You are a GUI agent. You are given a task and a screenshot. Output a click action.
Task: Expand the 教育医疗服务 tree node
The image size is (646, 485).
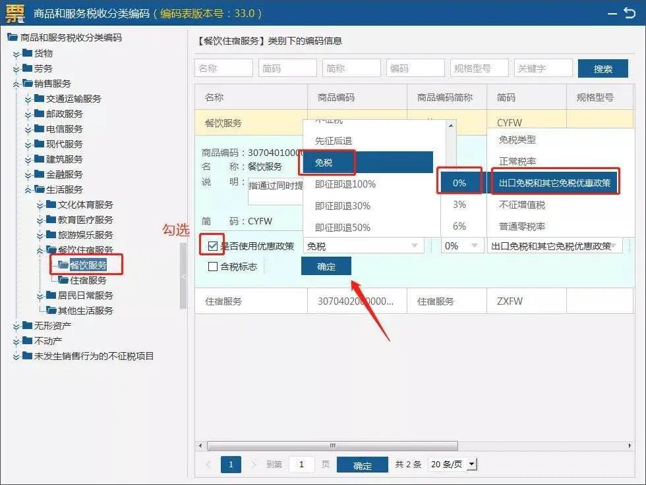pos(40,220)
